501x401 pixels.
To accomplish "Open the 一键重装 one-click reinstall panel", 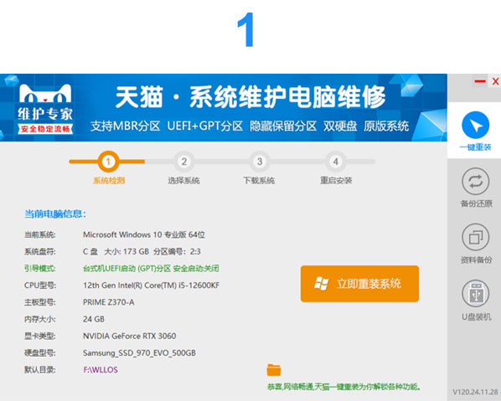I will 475,131.
